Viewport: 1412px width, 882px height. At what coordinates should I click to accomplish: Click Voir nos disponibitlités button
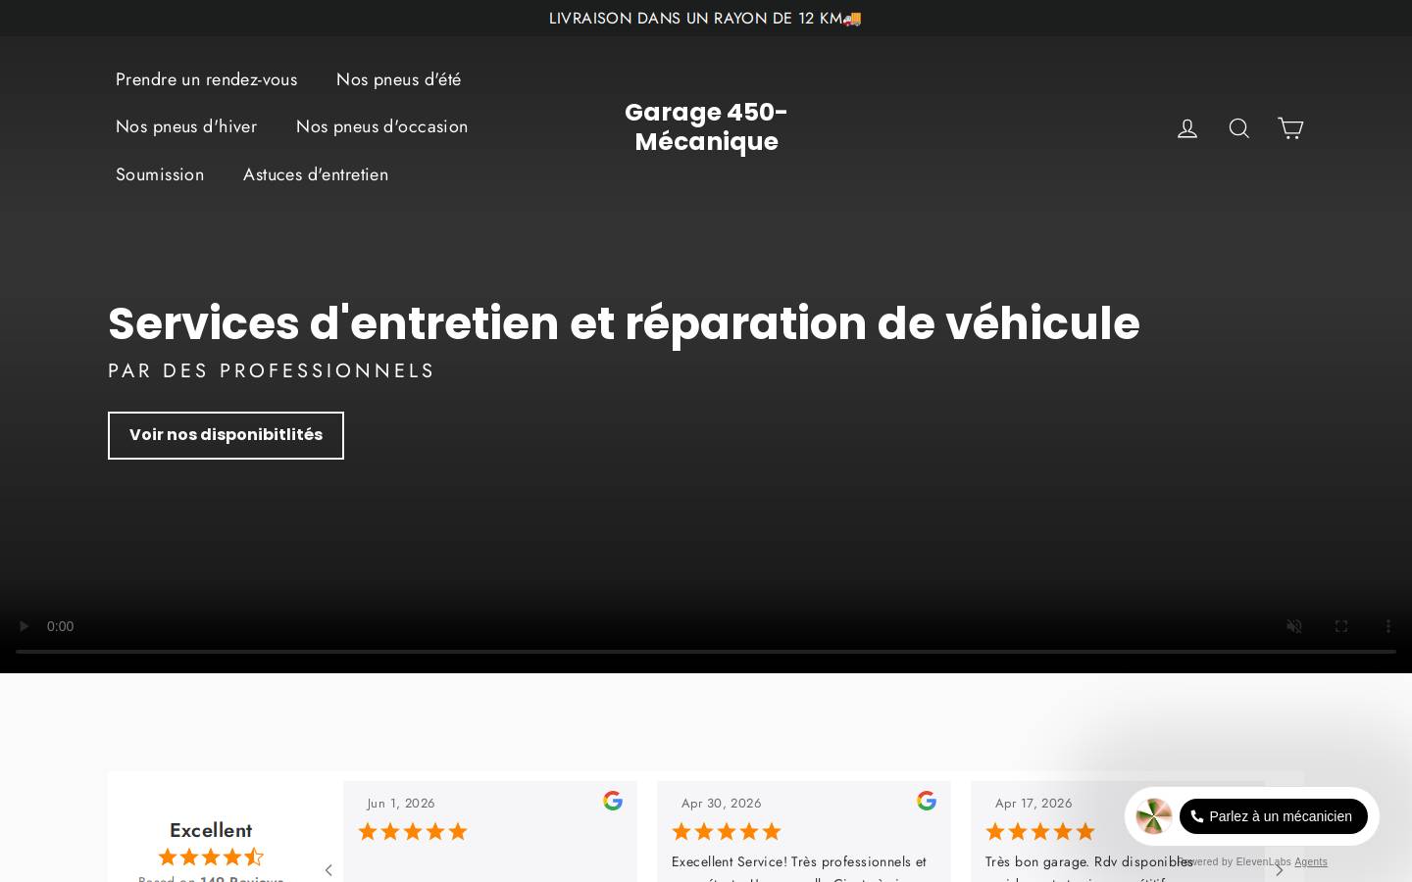click(226, 435)
